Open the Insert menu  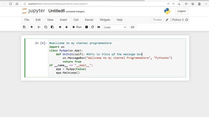coord(63,20)
